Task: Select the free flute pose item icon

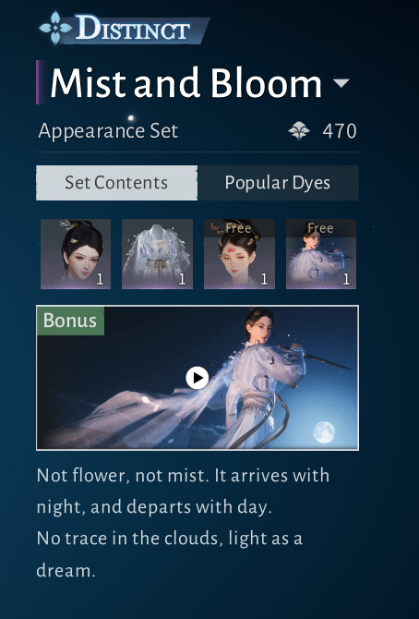Action: pyautogui.click(x=321, y=254)
